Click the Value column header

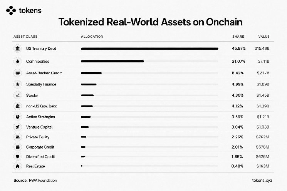[x=264, y=37]
